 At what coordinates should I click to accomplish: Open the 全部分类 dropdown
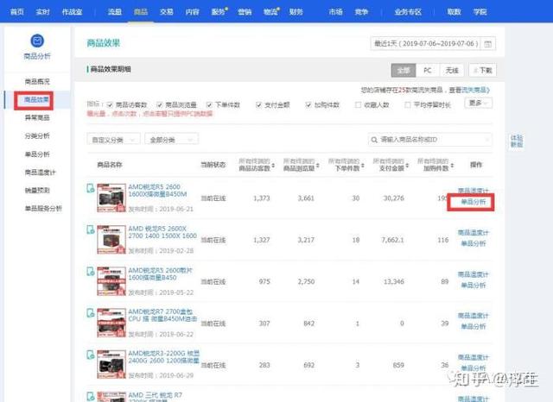tap(171, 140)
